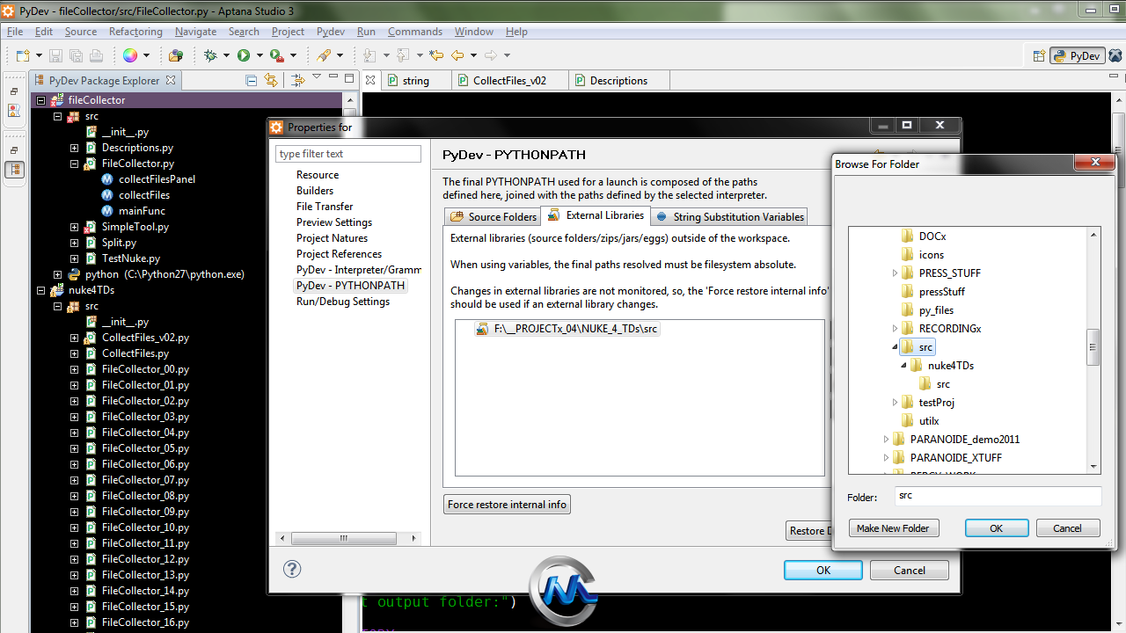The height and width of the screenshot is (633, 1126).
Task: Open the color wheel theme icon
Action: (129, 55)
